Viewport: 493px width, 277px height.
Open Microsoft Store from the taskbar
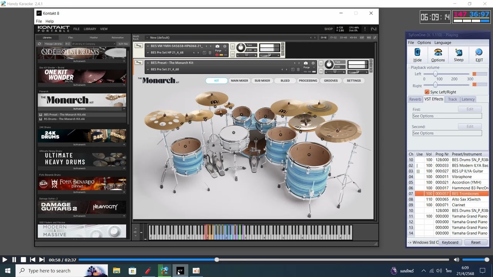[132, 270]
